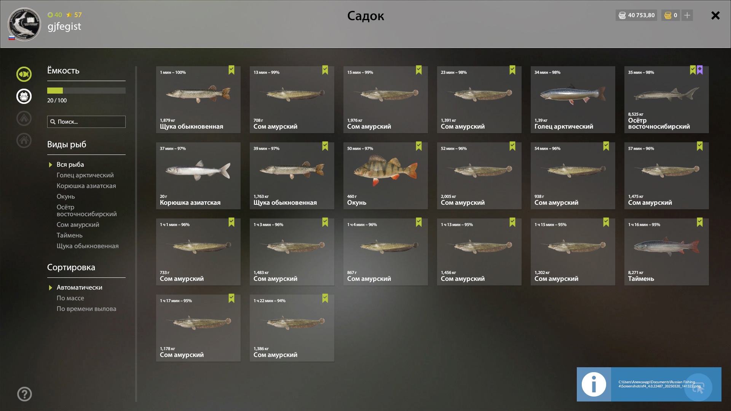
Task: Select Автоматически sorting option
Action: click(79, 287)
